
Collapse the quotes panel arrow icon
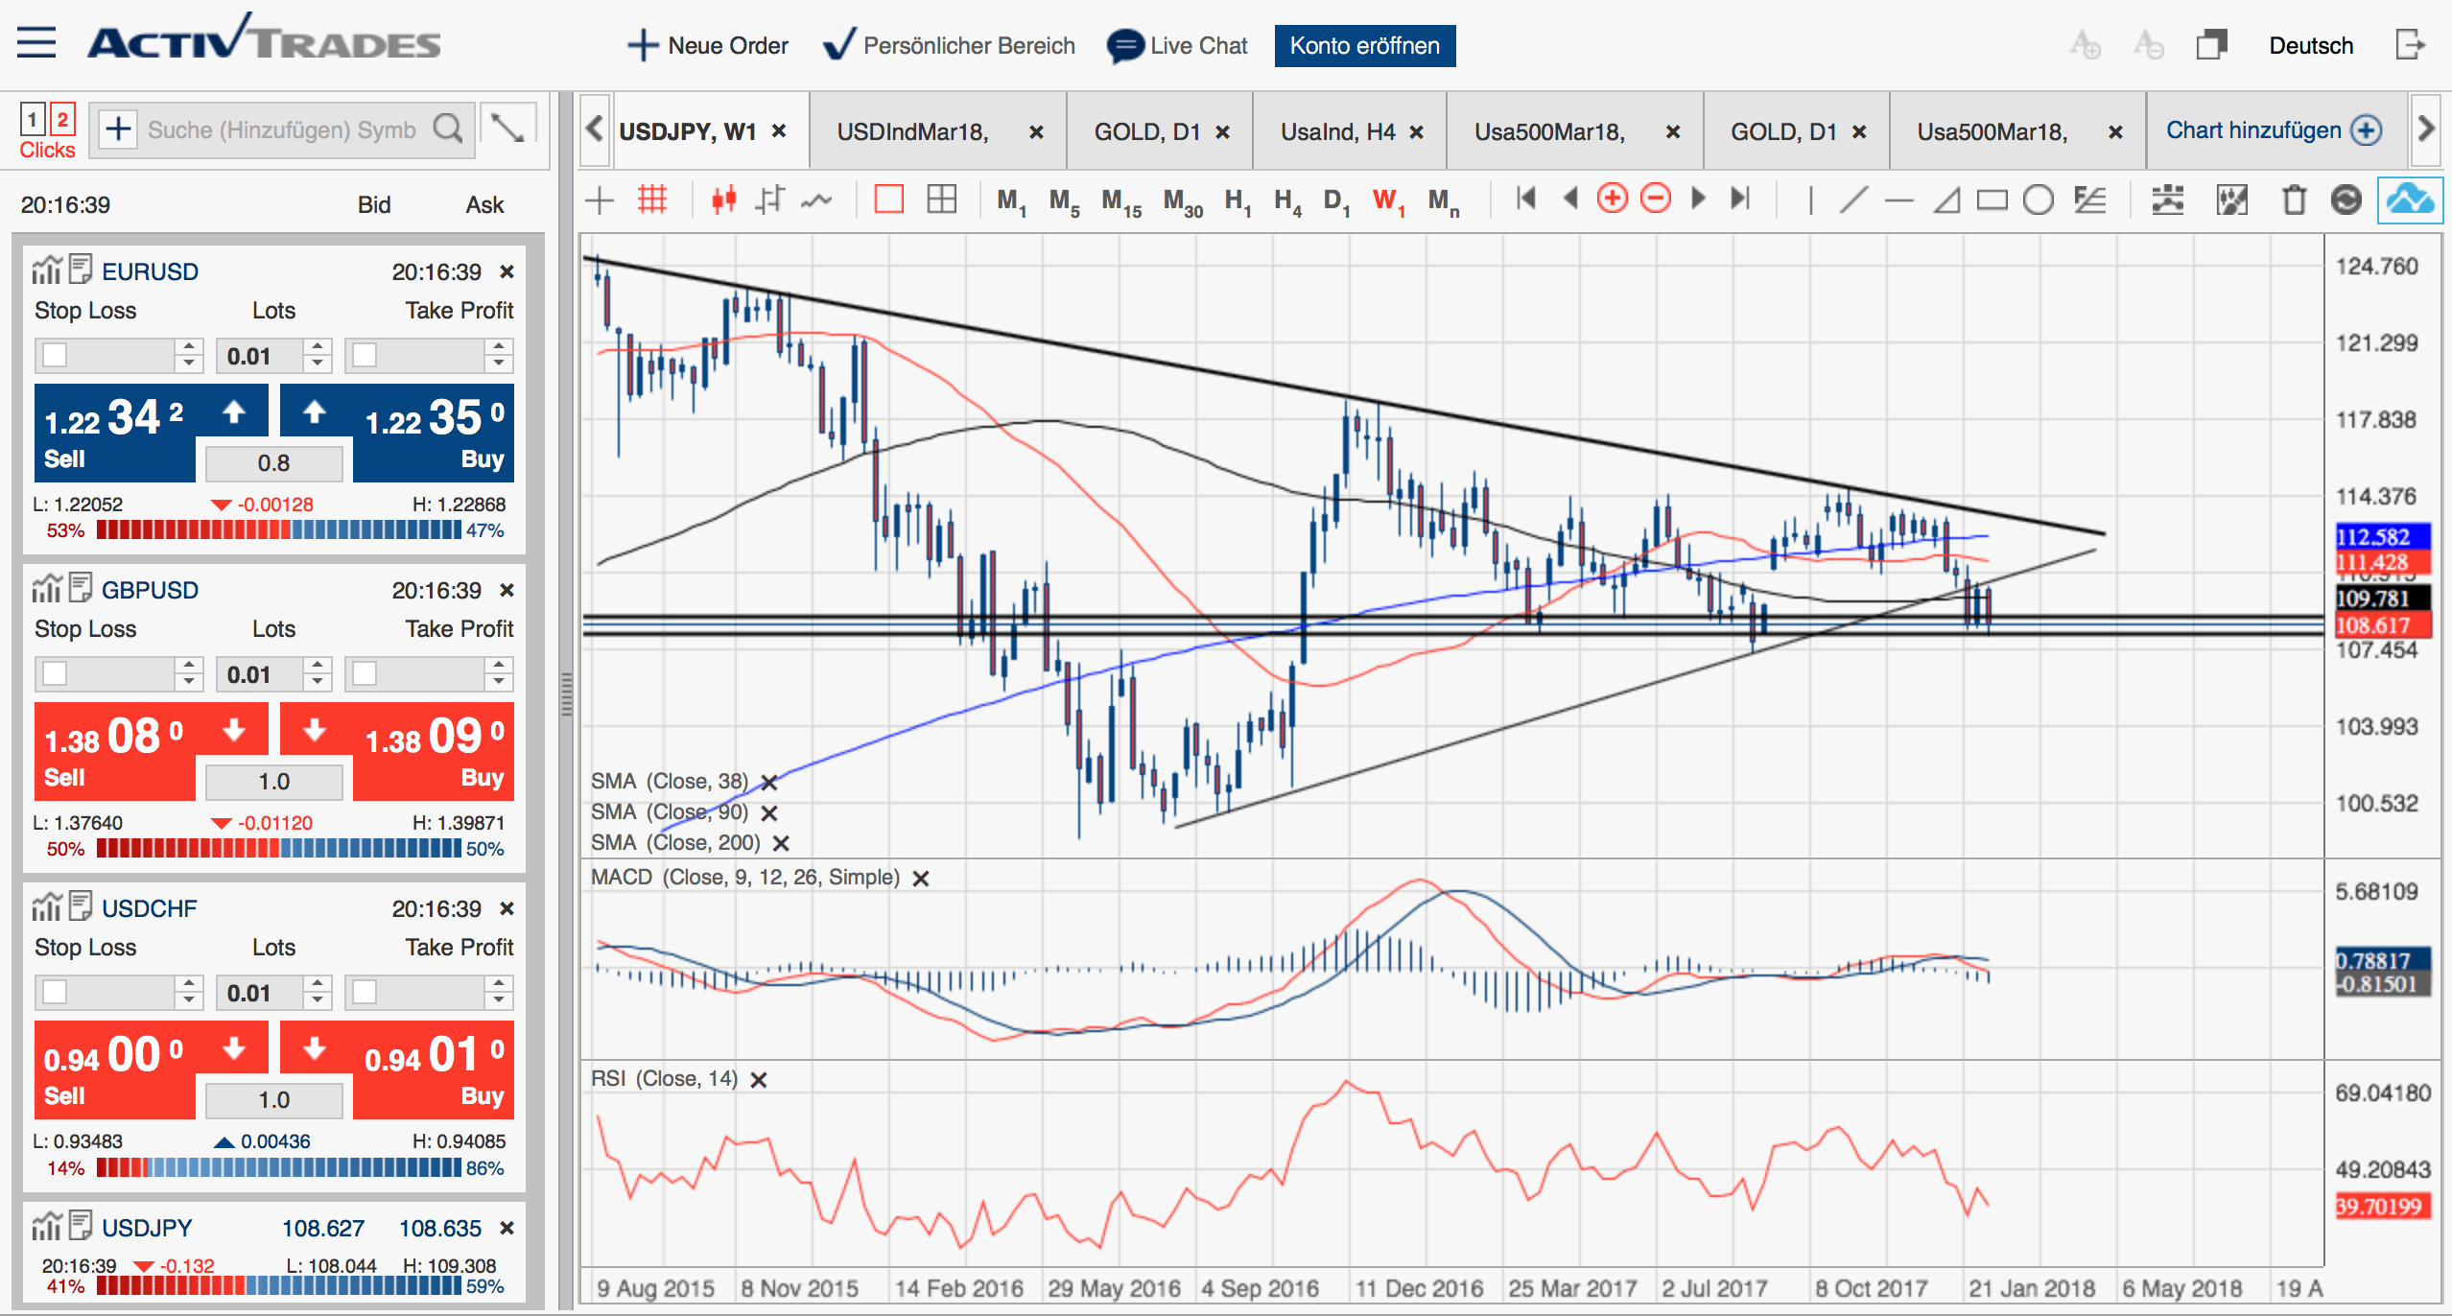point(507,127)
